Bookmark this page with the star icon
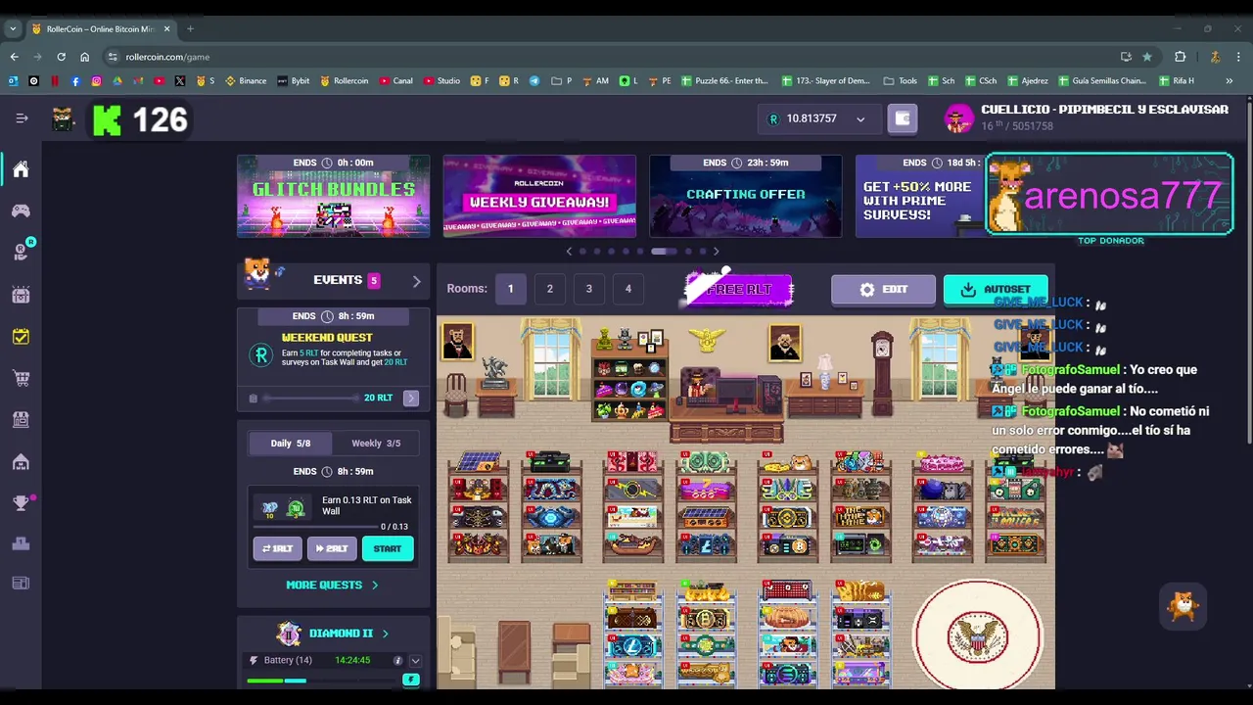The width and height of the screenshot is (1253, 705). [1147, 57]
